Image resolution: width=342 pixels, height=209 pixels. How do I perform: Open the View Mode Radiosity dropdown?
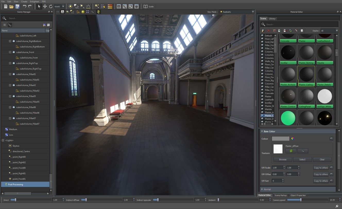pyautogui.click(x=236, y=12)
